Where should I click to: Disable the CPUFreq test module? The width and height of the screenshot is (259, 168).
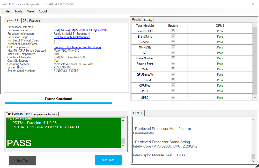point(173,85)
